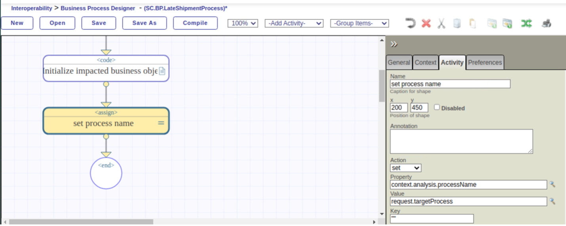This screenshot has height=226, width=566.
Task: Click the Annotation text area
Action: [462, 141]
